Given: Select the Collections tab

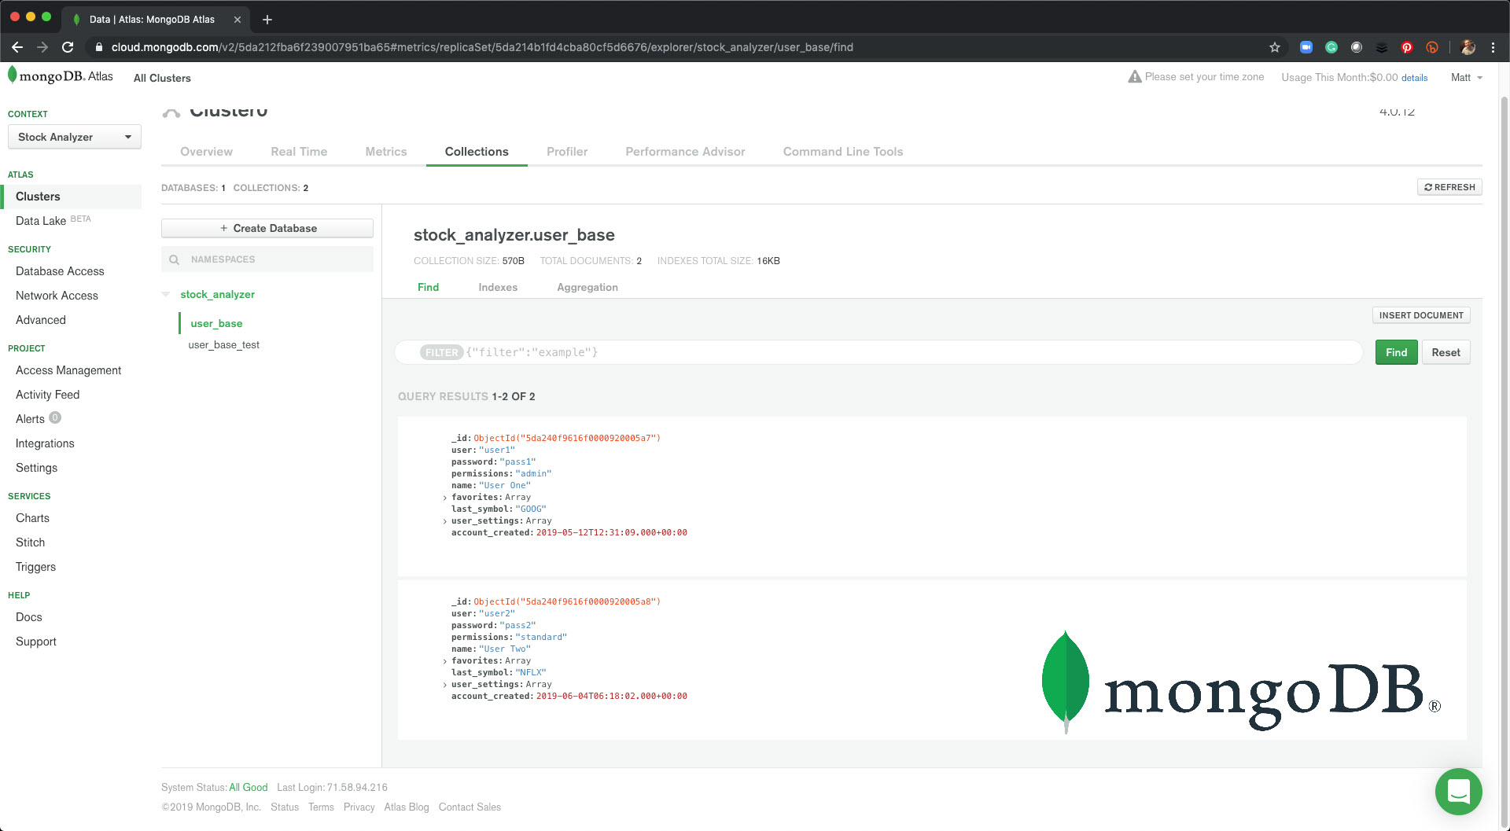Looking at the screenshot, I should 477,152.
